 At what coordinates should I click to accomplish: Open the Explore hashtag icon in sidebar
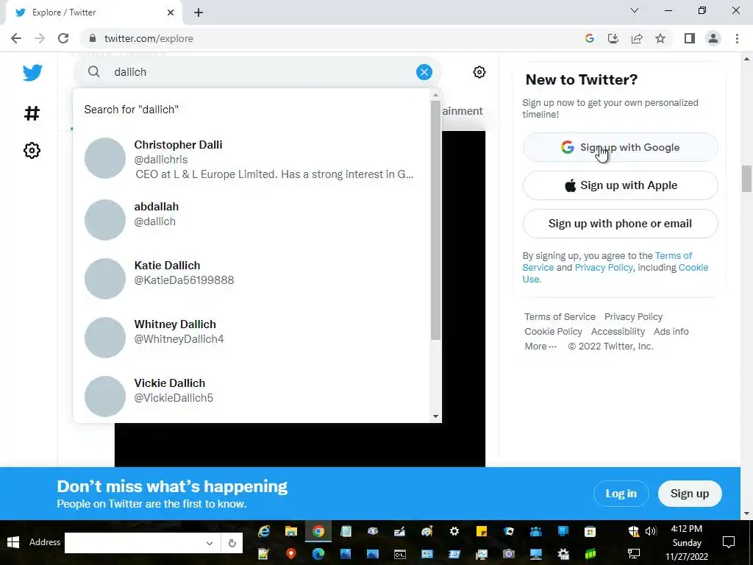pos(32,113)
